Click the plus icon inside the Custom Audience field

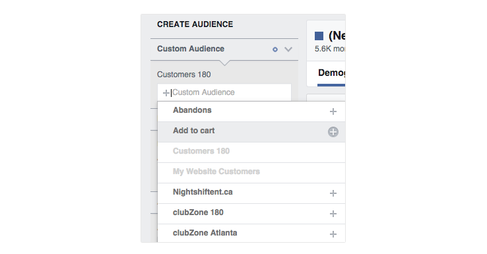166,93
